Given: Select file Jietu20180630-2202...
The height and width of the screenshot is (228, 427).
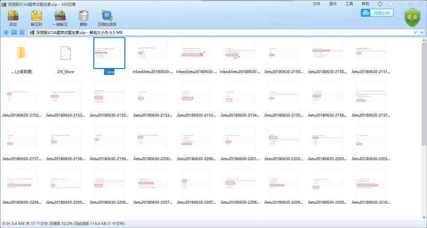Looking at the screenshot, I should coord(283,143).
